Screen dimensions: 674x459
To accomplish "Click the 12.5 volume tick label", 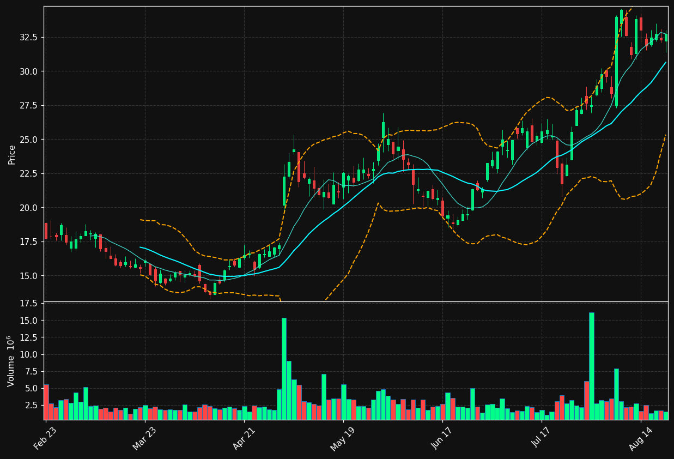I will point(29,337).
